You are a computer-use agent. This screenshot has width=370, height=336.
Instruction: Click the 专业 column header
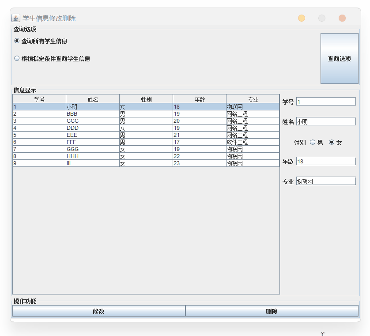(253, 99)
